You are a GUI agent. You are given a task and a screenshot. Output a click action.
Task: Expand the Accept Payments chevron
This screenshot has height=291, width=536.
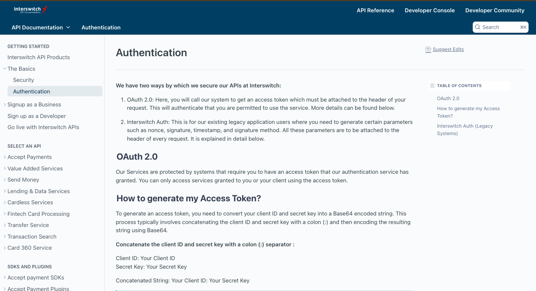[4, 157]
